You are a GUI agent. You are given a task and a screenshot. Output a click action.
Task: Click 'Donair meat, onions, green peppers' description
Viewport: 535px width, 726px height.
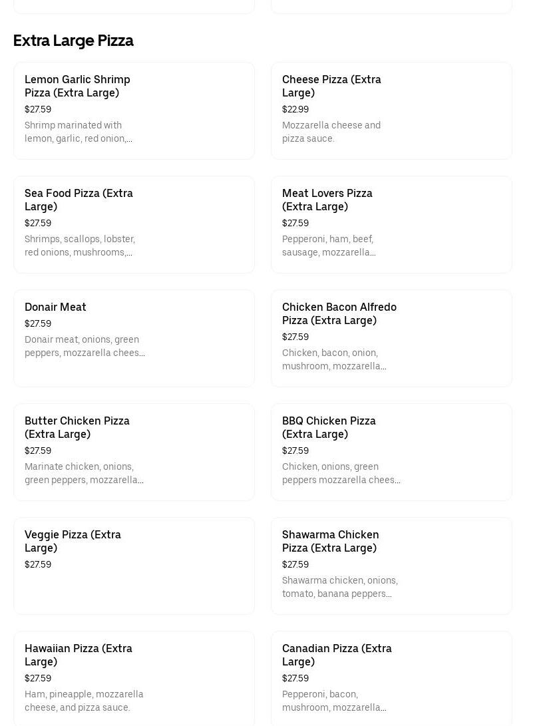tap(85, 346)
